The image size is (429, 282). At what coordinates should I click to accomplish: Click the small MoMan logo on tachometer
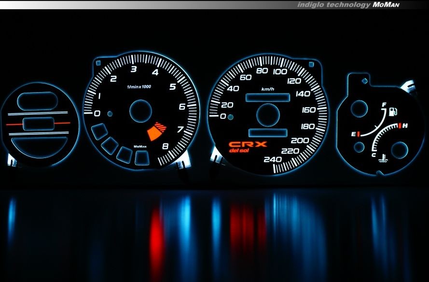(x=140, y=146)
